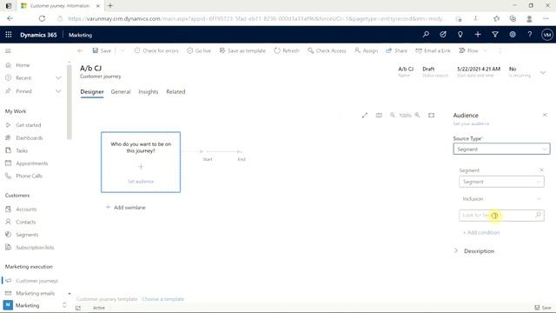Expand the record header chevron
556x313 pixels.
point(543,72)
